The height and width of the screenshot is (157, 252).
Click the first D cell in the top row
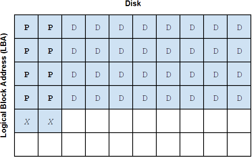[74, 27]
